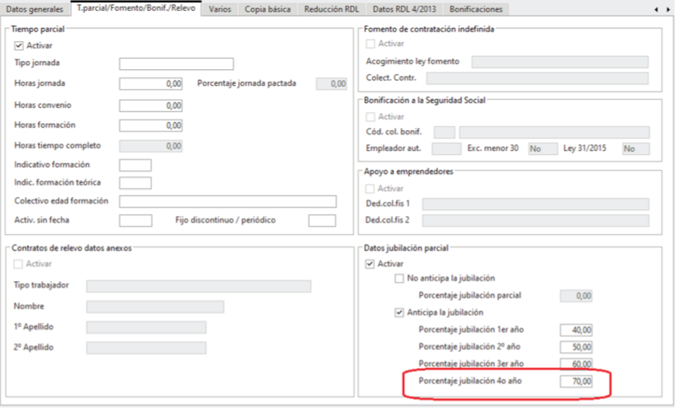The image size is (675, 408).
Task: Click the Fijo discontinuo / periódico box
Action: click(321, 220)
